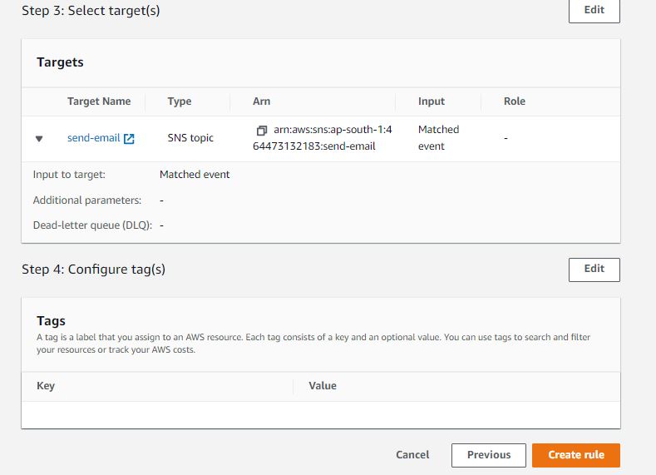Image resolution: width=656 pixels, height=475 pixels.
Task: Click the Tags section heading
Action: pyautogui.click(x=51, y=320)
